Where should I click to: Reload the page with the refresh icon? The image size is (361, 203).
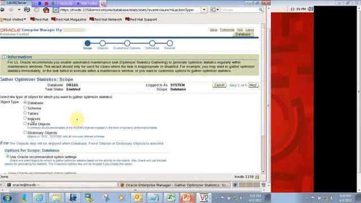coord(27,10)
